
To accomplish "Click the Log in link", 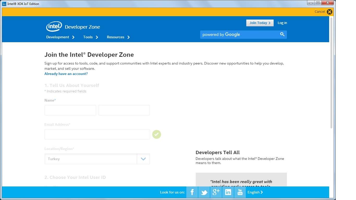I will (282, 23).
